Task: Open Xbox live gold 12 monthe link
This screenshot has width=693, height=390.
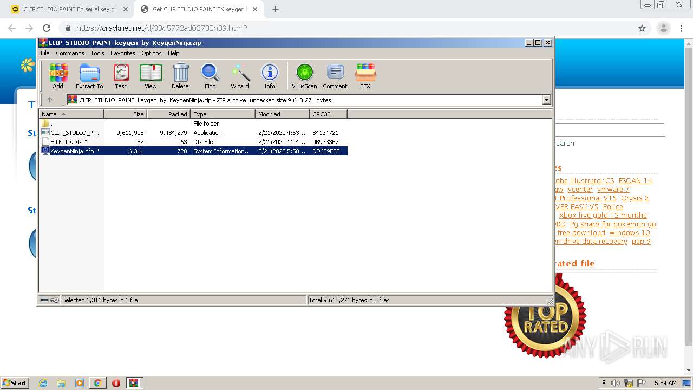Action: tap(603, 215)
